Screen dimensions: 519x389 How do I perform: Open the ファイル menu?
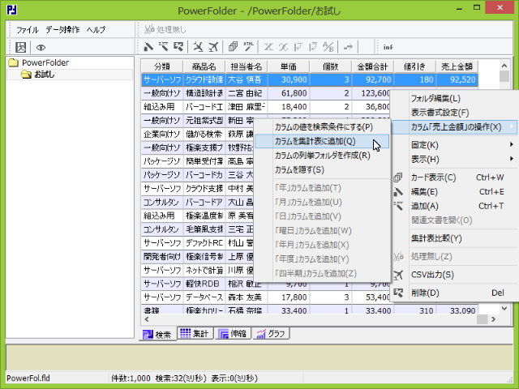28,30
